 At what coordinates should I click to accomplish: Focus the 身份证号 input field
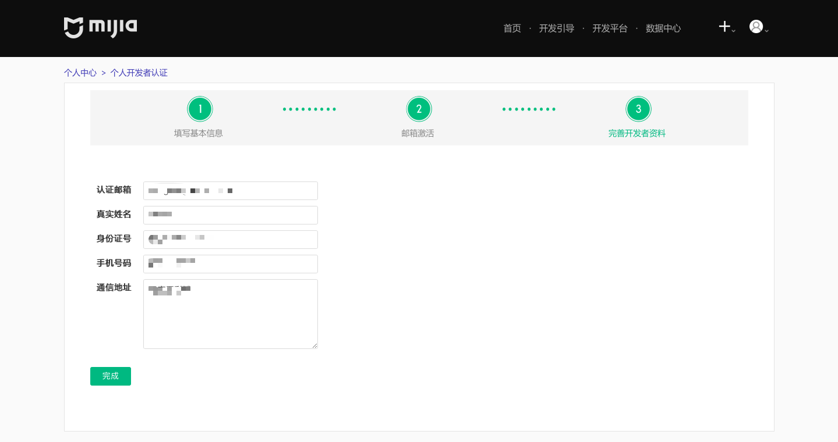231,240
